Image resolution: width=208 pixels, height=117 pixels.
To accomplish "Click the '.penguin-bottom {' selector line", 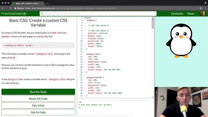I will click(x=95, y=77).
